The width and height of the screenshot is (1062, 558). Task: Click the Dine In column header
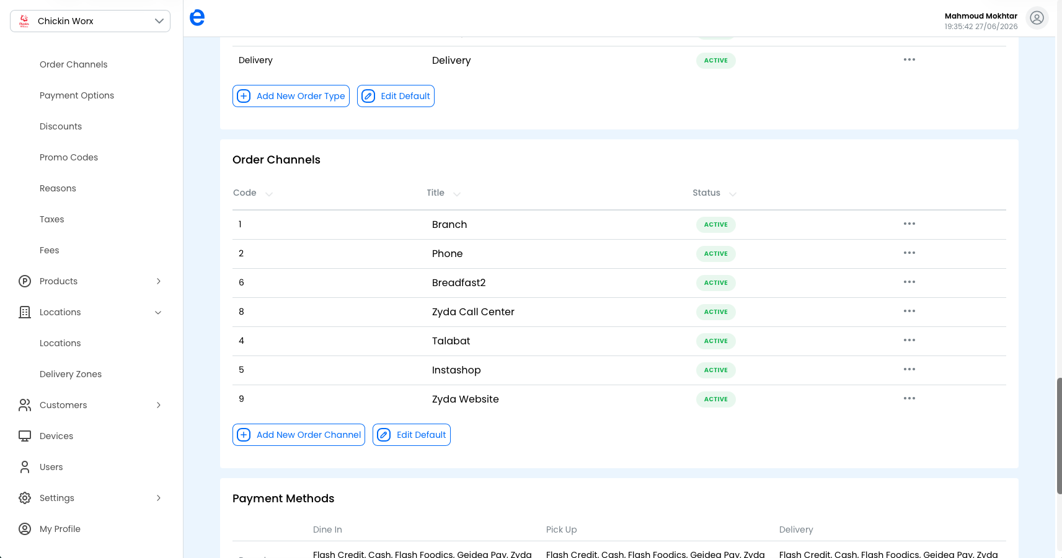point(327,530)
